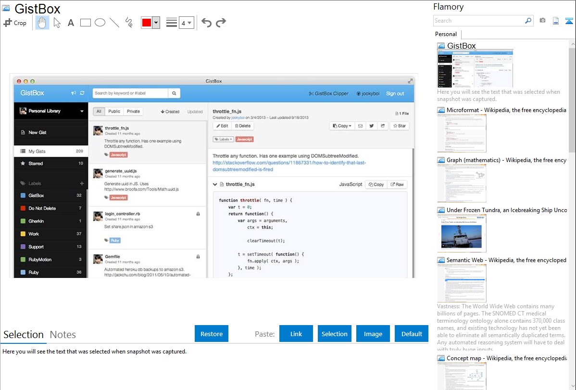576x390 pixels.
Task: Pick the ellipse shape tool
Action: (100, 23)
